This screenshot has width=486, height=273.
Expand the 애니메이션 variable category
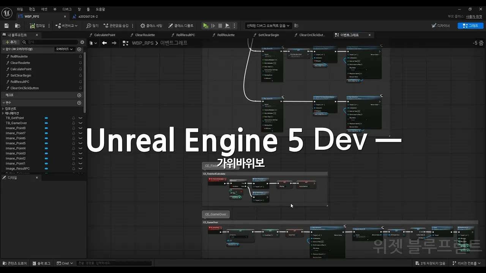point(3,113)
